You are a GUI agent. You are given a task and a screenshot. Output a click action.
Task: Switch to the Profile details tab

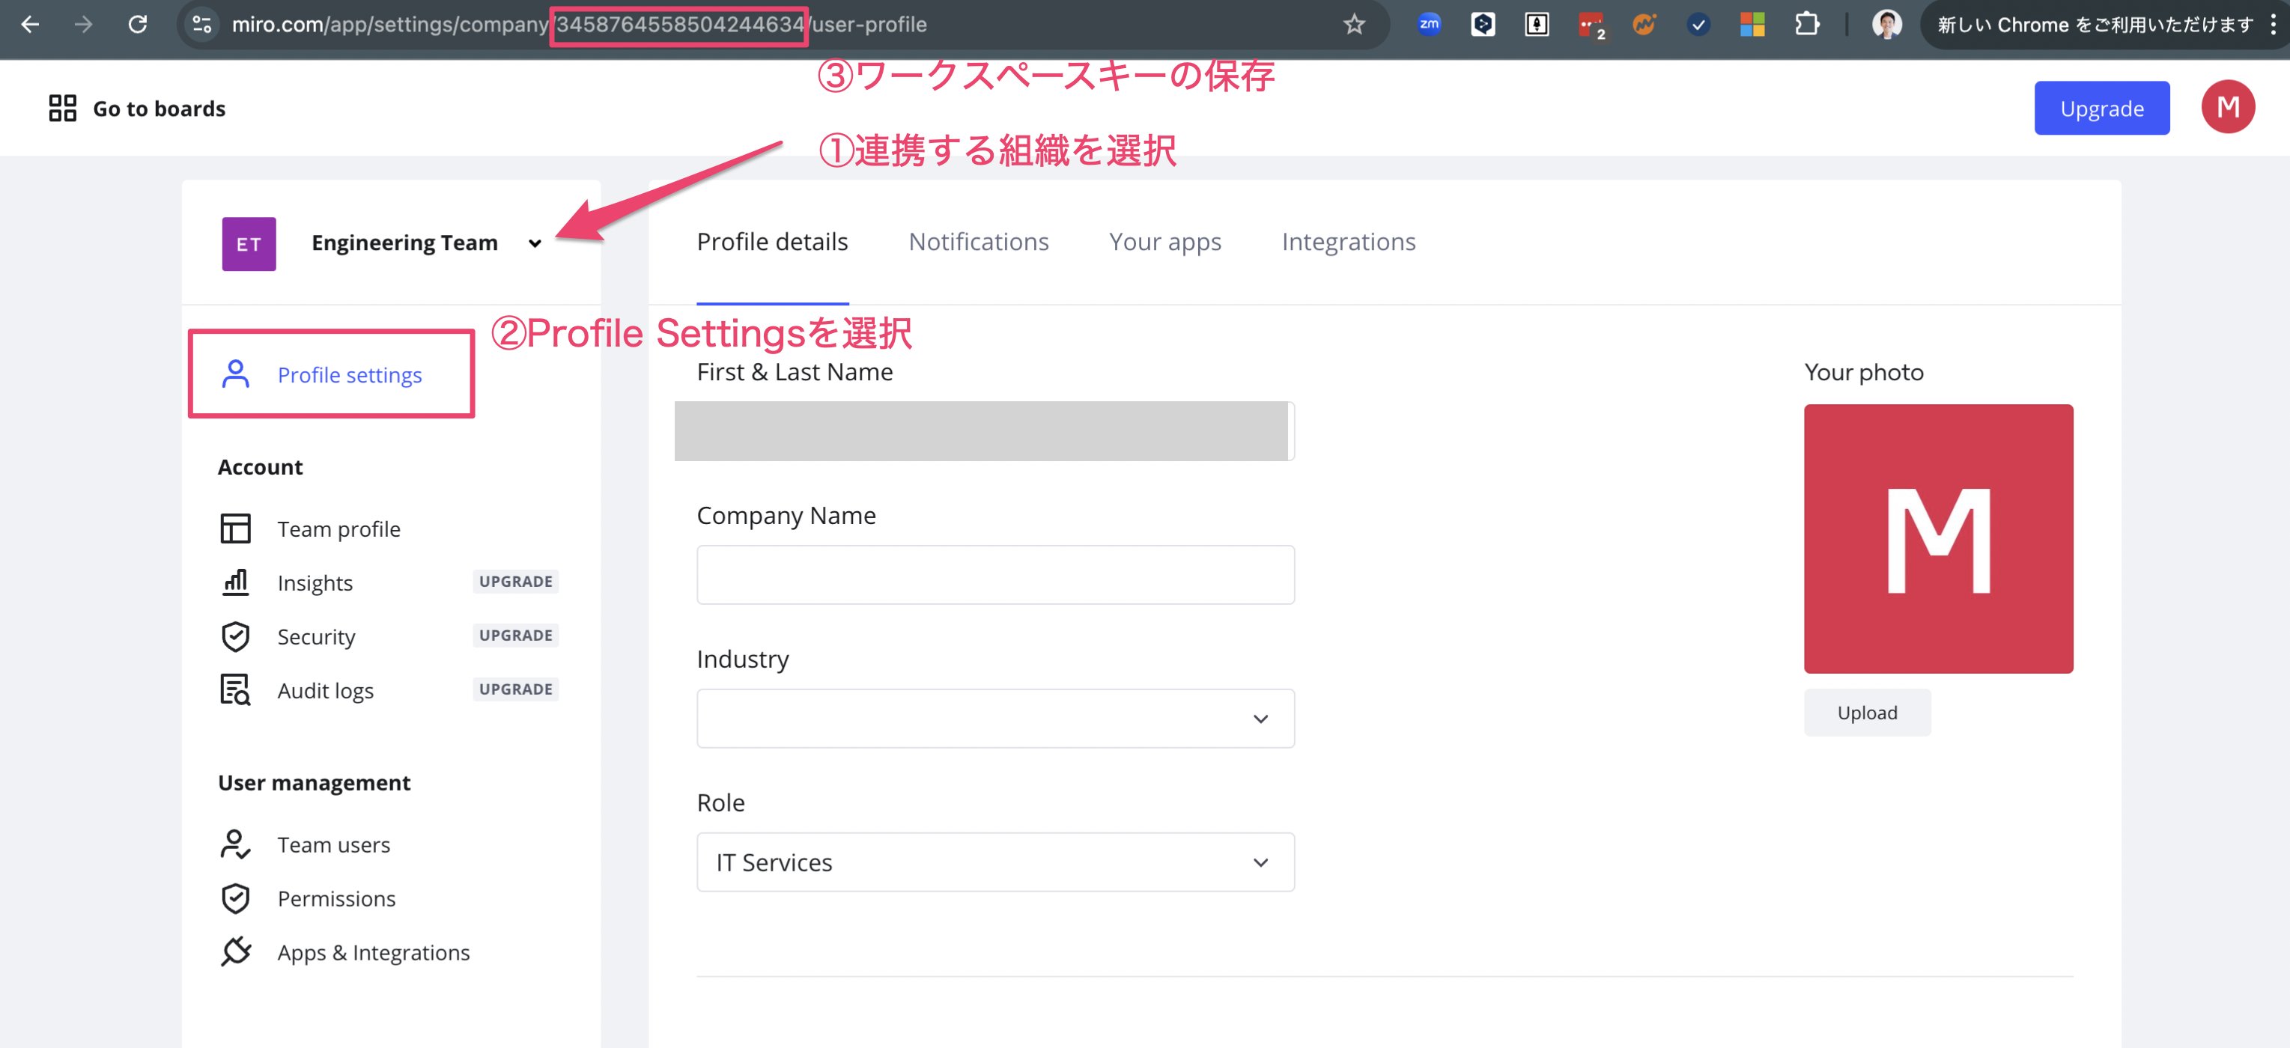tap(771, 242)
